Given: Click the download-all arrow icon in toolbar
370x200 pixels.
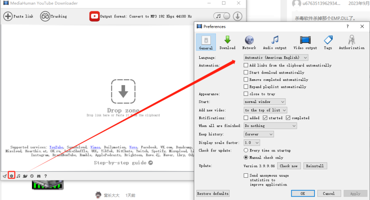Looking at the screenshot, I should (x=238, y=16).
